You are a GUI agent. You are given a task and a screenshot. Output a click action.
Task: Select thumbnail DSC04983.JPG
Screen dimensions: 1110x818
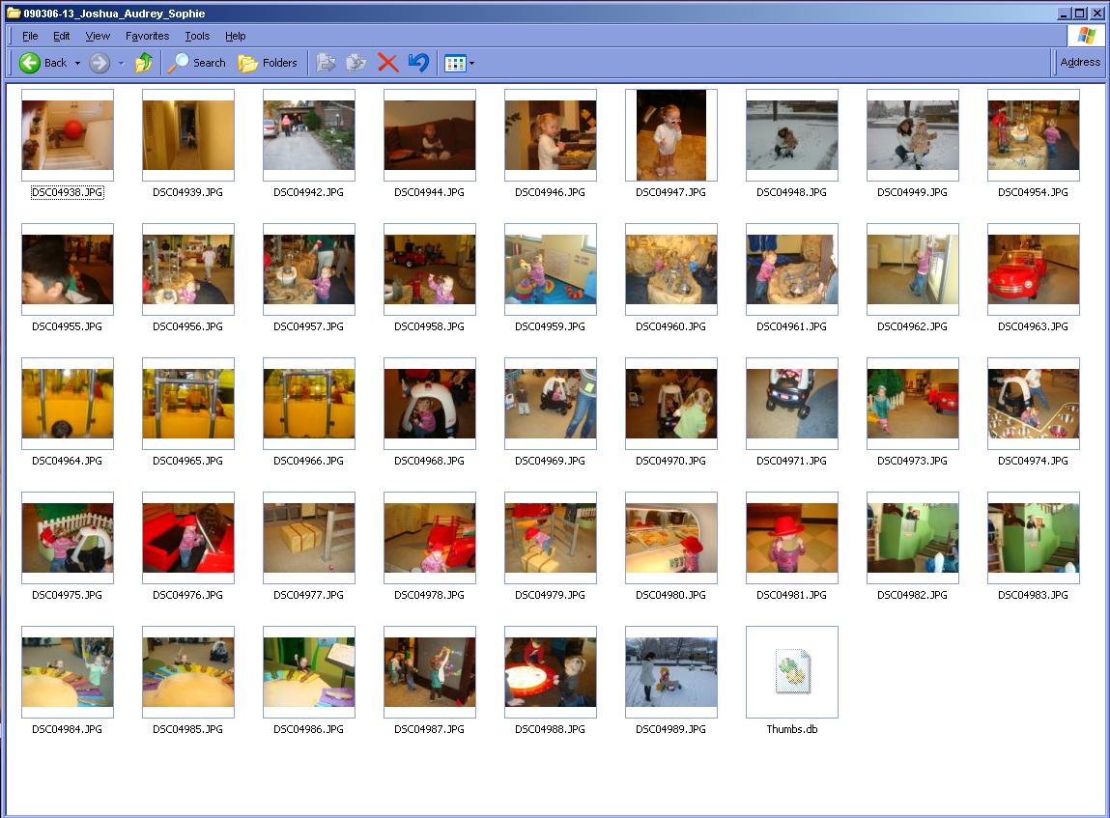1034,538
